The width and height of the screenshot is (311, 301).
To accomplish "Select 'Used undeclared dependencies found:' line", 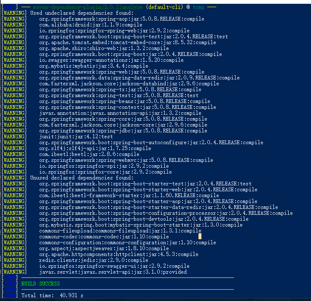I will tap(82, 13).
